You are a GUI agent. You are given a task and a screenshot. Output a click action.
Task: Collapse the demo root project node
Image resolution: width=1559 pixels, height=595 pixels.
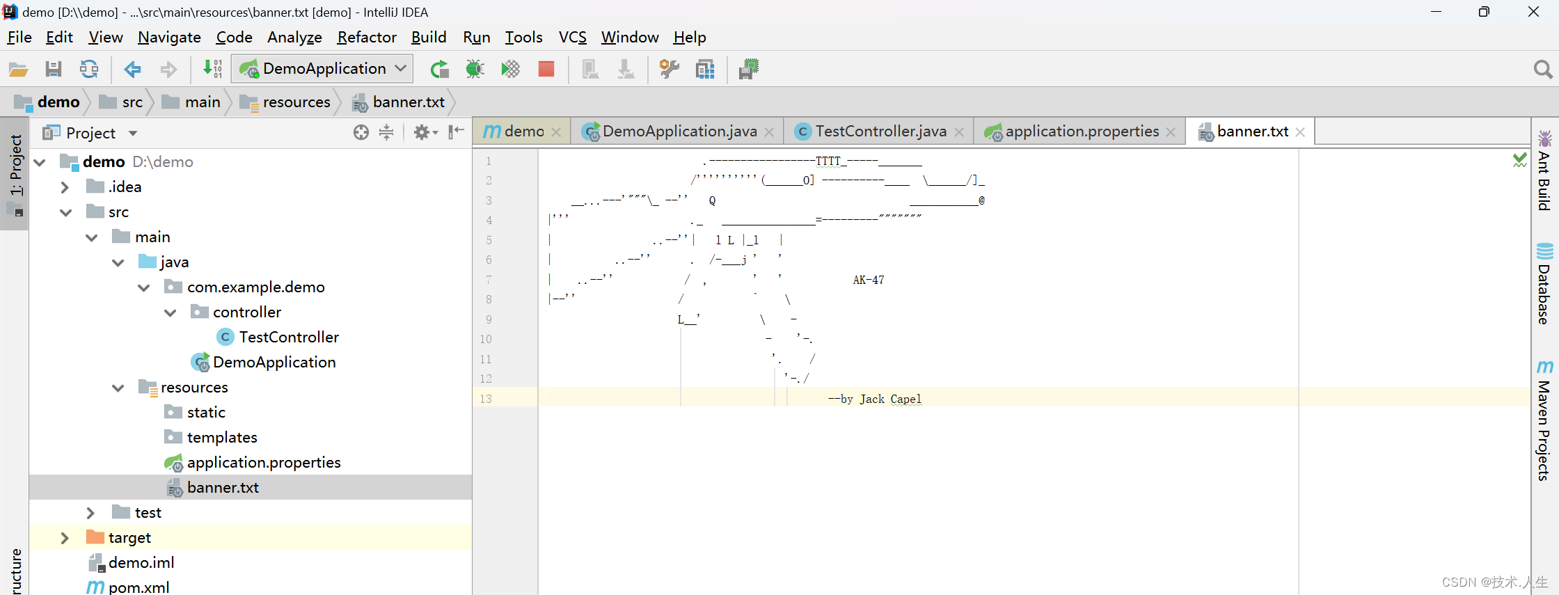40,162
